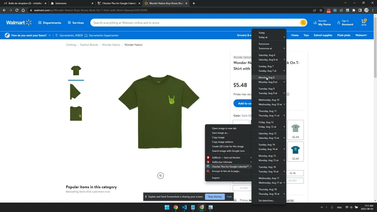Click the search magnifier in Walmart search bar

pos(303,23)
